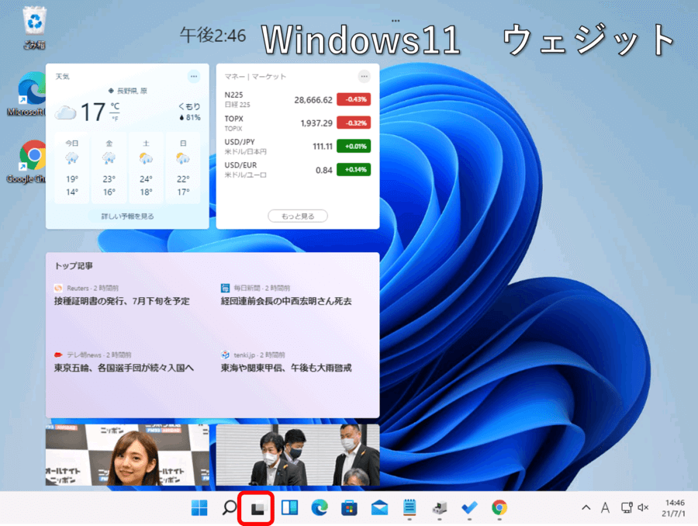This screenshot has width=698, height=526.
Task: Click the 天気 widget title
Action: pyautogui.click(x=62, y=77)
